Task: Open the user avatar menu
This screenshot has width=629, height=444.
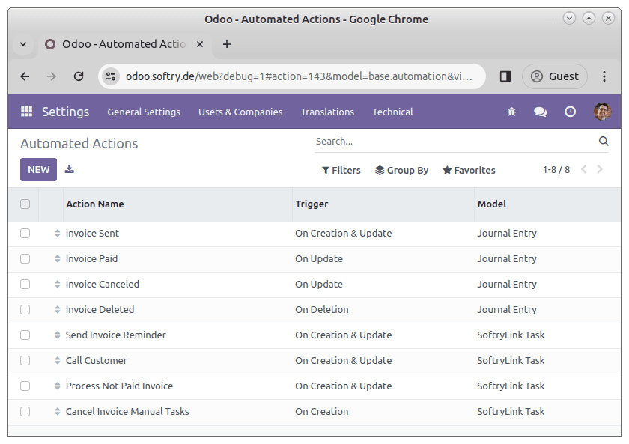Action: pos(603,112)
